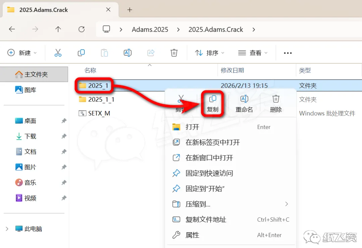Close the 2025.Adams.Crack tab
The width and height of the screenshot is (362, 248).
click(108, 10)
